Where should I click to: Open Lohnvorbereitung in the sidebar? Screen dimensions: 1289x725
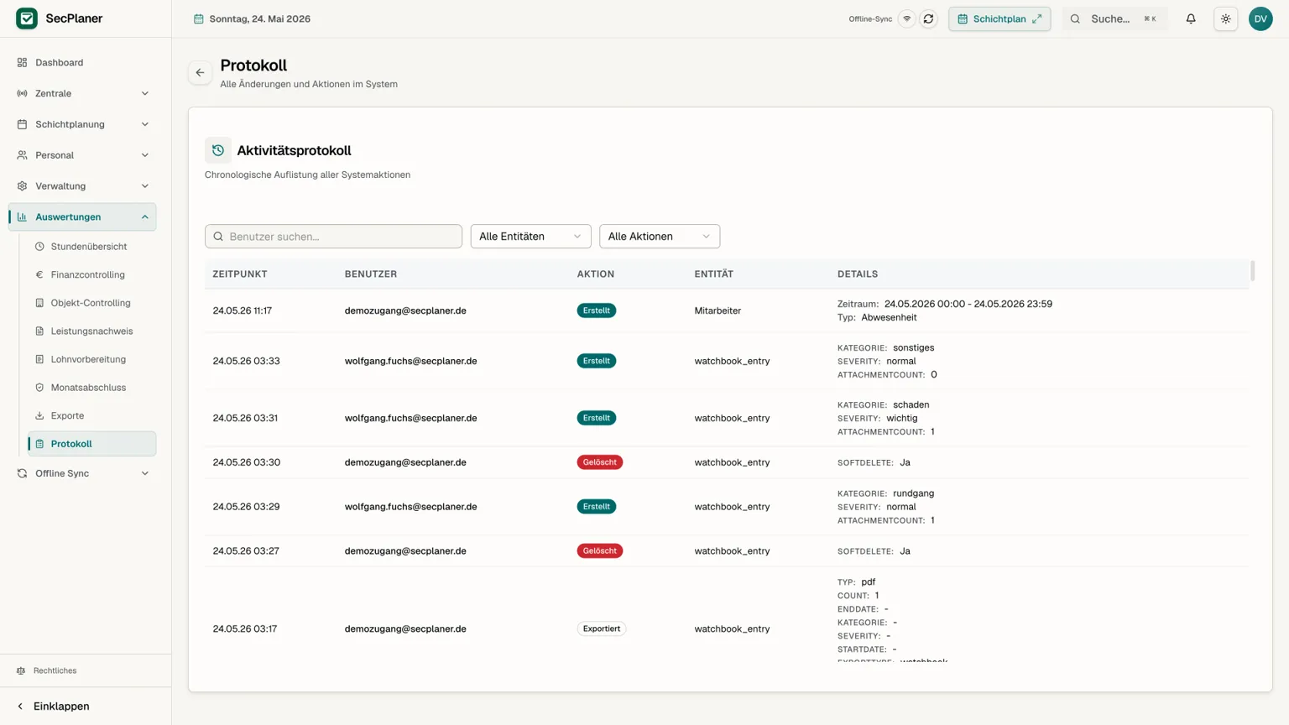(x=92, y=359)
